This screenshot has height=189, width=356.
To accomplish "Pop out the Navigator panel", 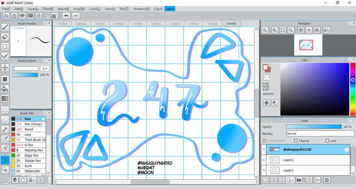I will (349, 23).
